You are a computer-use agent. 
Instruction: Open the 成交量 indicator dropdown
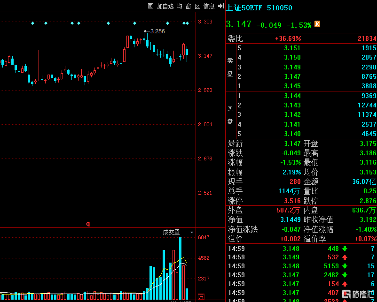coord(192,232)
